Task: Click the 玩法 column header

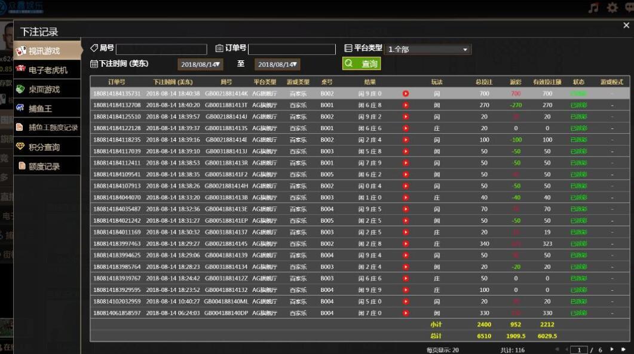Action: pos(437,82)
